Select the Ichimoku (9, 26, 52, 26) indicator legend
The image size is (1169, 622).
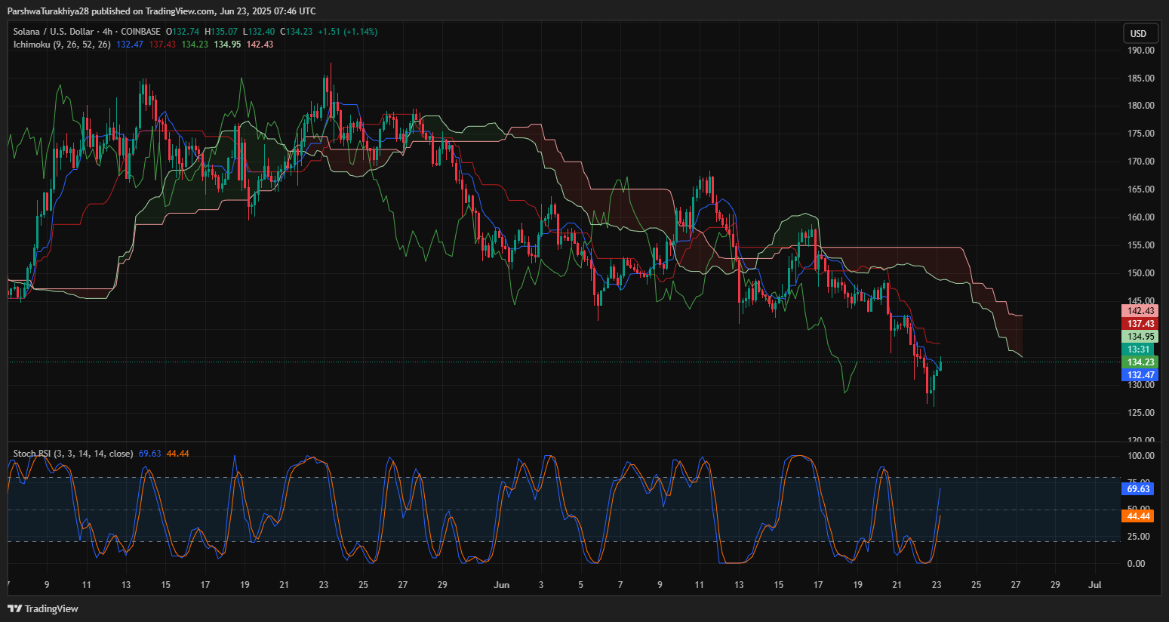[x=62, y=45]
